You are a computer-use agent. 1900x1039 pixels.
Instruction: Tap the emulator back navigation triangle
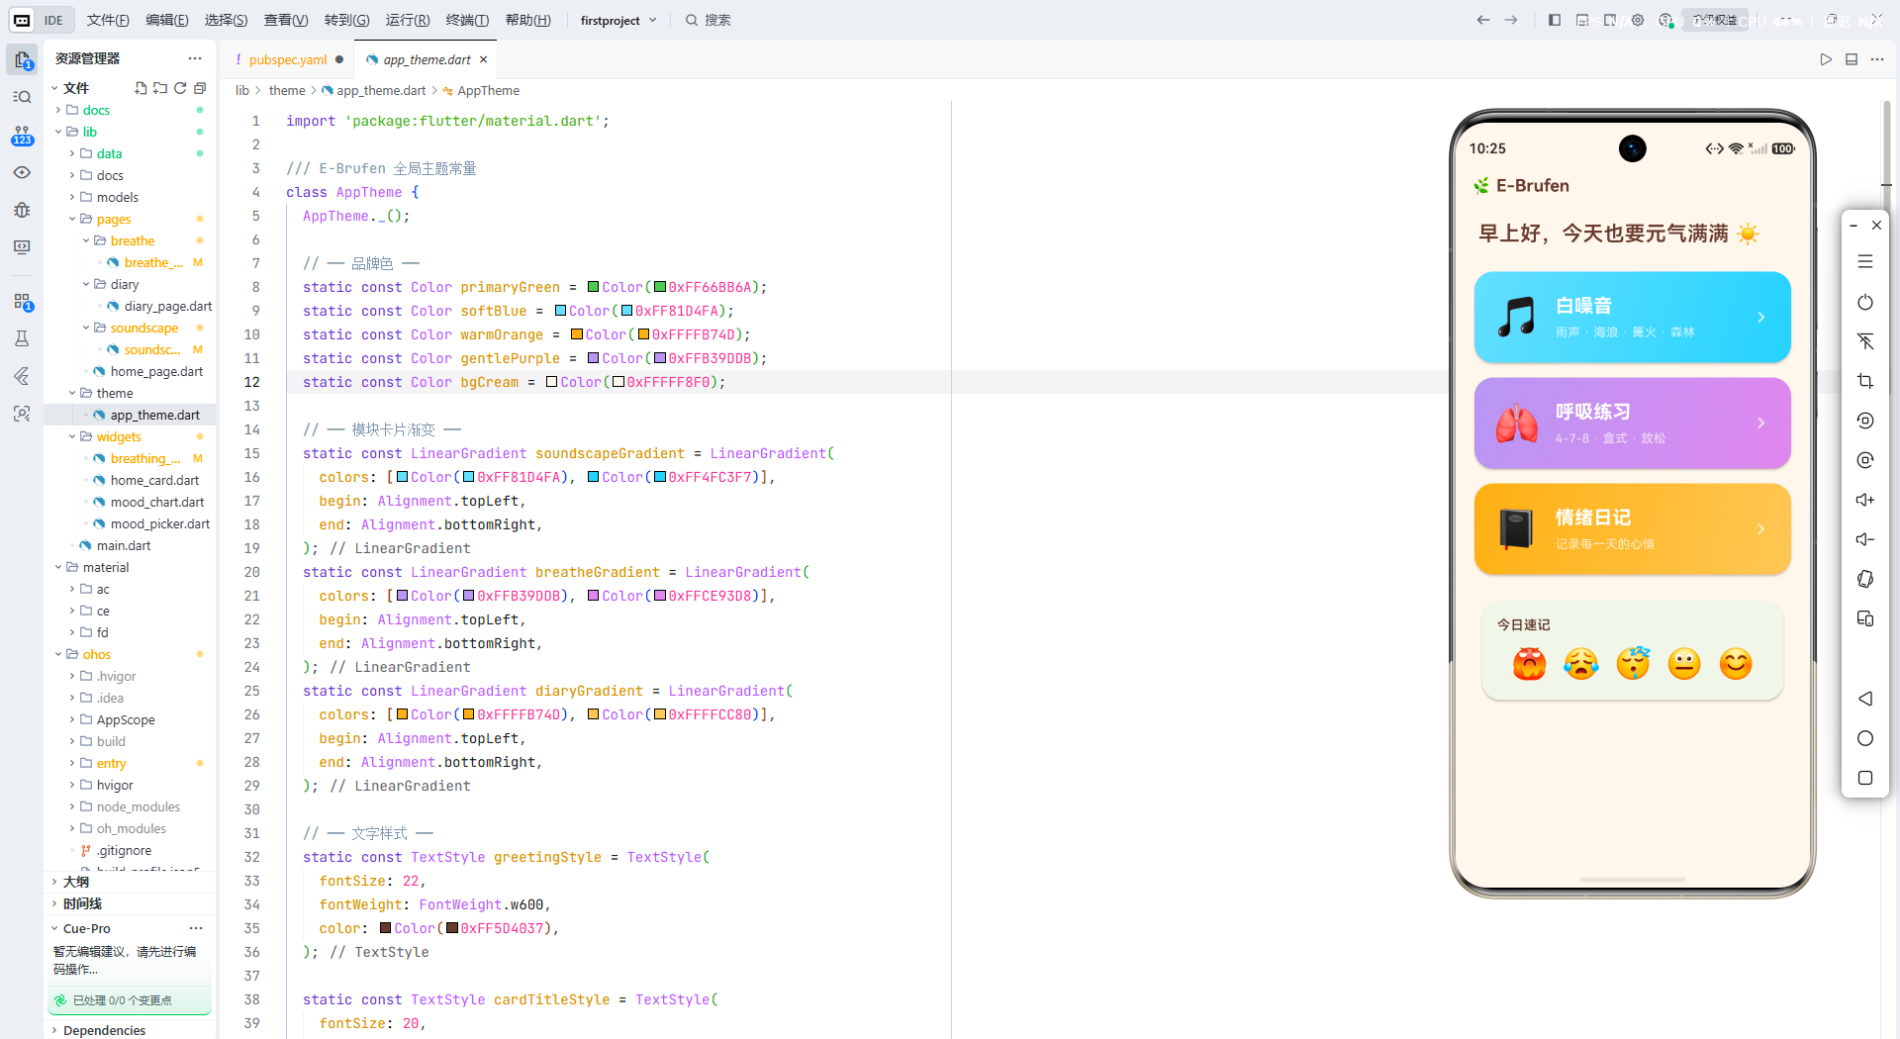tap(1865, 699)
